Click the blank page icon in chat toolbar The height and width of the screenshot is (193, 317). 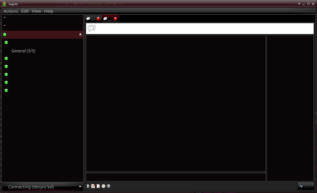[x=98, y=186]
